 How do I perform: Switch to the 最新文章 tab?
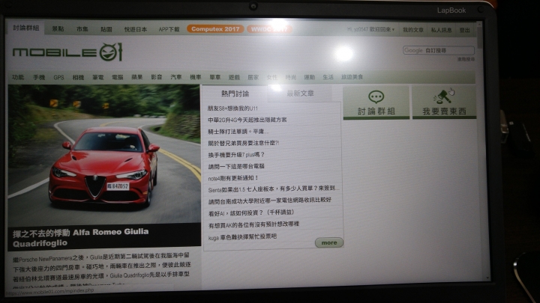point(300,94)
